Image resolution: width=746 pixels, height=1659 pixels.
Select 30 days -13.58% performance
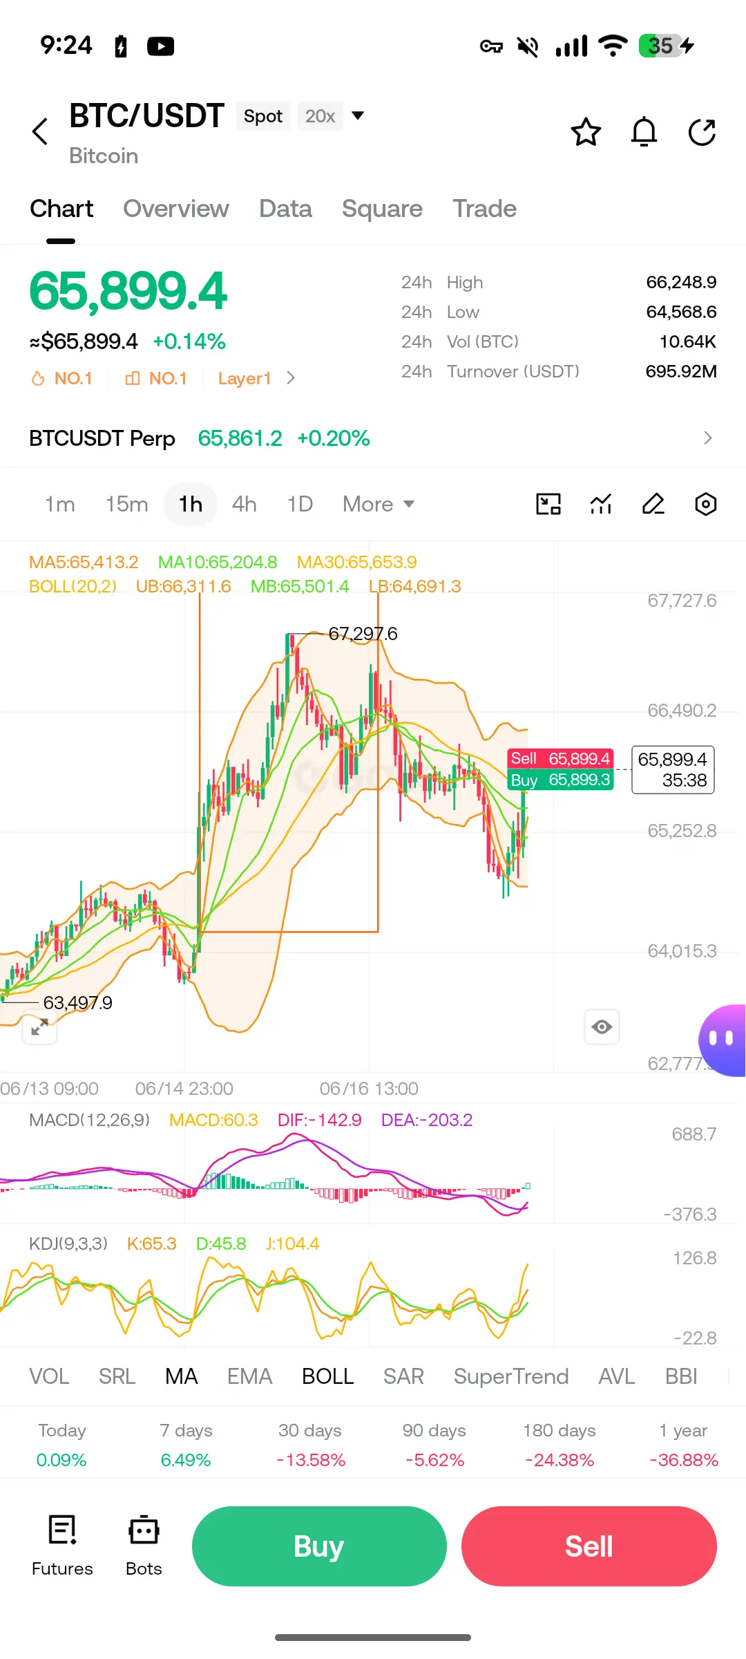(310, 1445)
